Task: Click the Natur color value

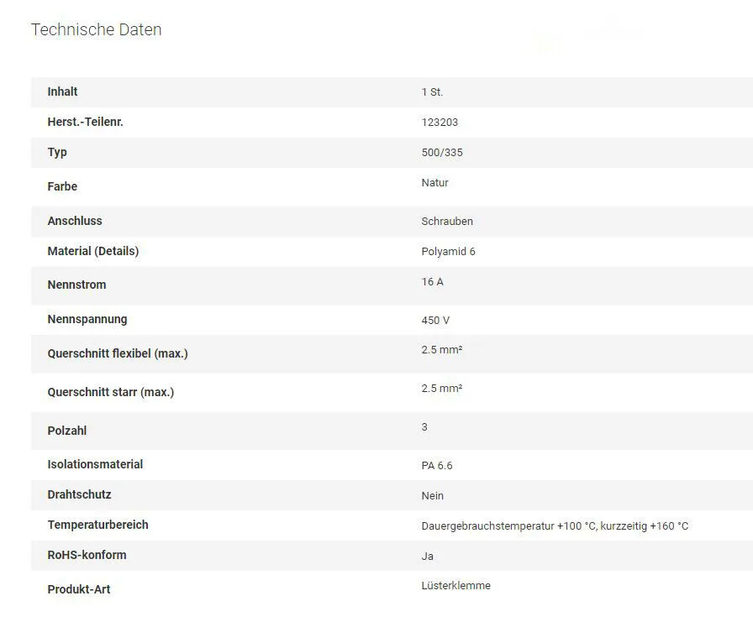Action: click(x=434, y=183)
